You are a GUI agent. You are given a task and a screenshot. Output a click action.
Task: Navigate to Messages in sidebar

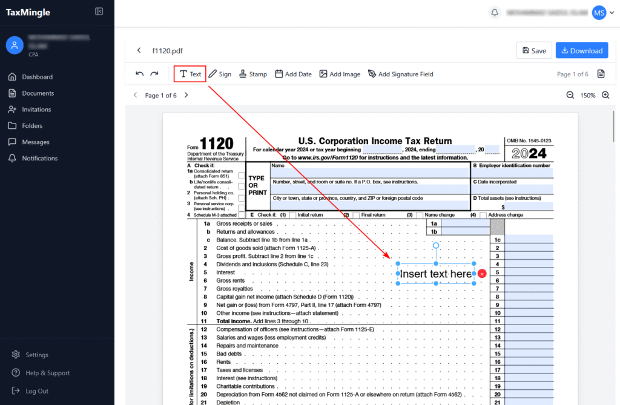(36, 142)
